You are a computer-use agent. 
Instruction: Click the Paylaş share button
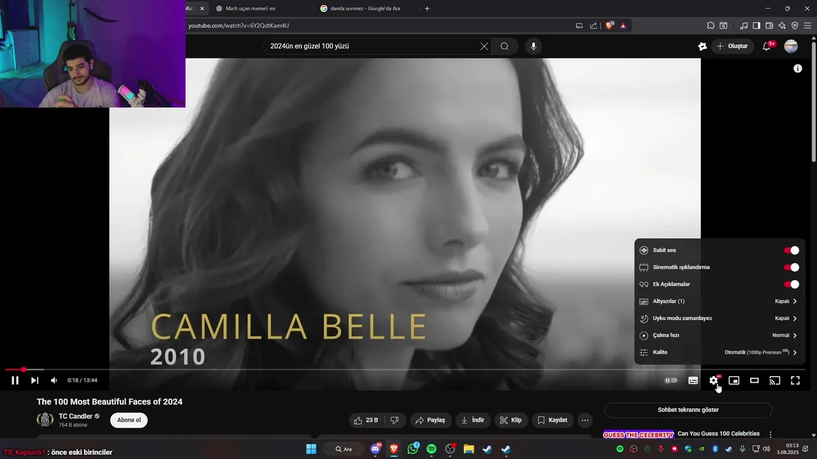(430, 420)
